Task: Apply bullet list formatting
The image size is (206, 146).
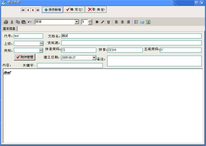Action: (136, 22)
